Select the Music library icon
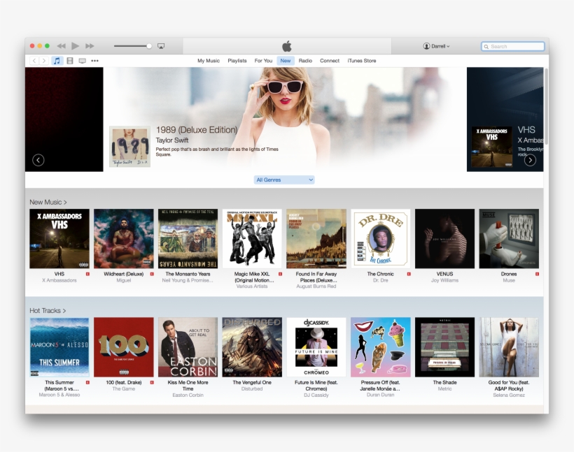The width and height of the screenshot is (574, 452). 57,61
